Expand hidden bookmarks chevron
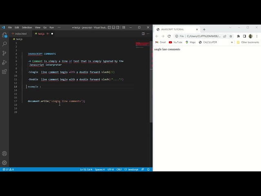This screenshot has height=196, width=261. (232, 42)
